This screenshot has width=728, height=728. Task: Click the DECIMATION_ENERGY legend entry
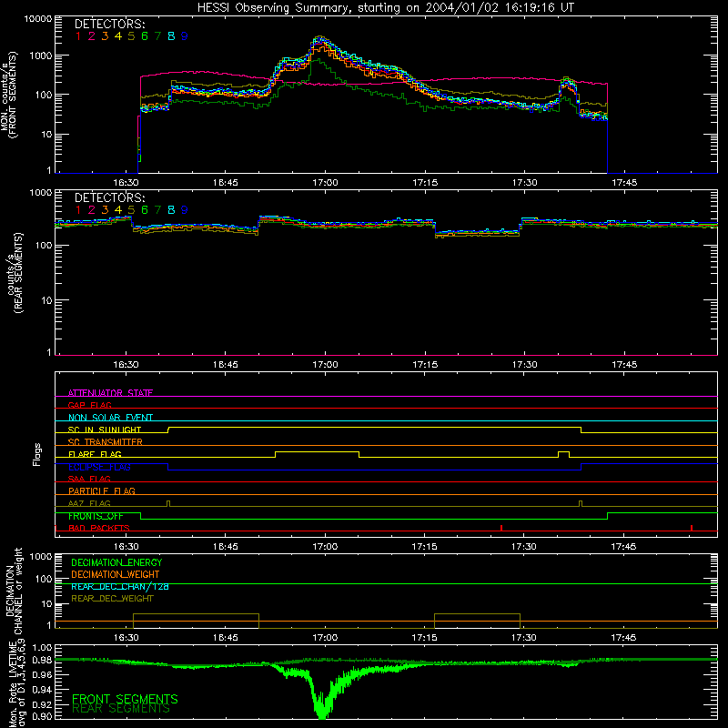[116, 562]
